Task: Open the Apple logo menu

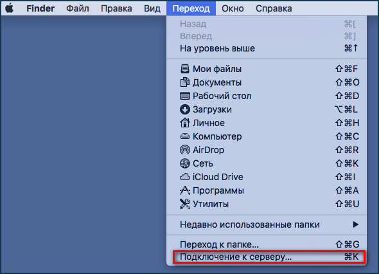Action: click(10, 8)
